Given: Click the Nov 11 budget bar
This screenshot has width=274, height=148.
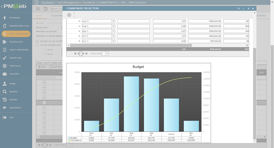Looking at the screenshot, I should tap(191, 126).
